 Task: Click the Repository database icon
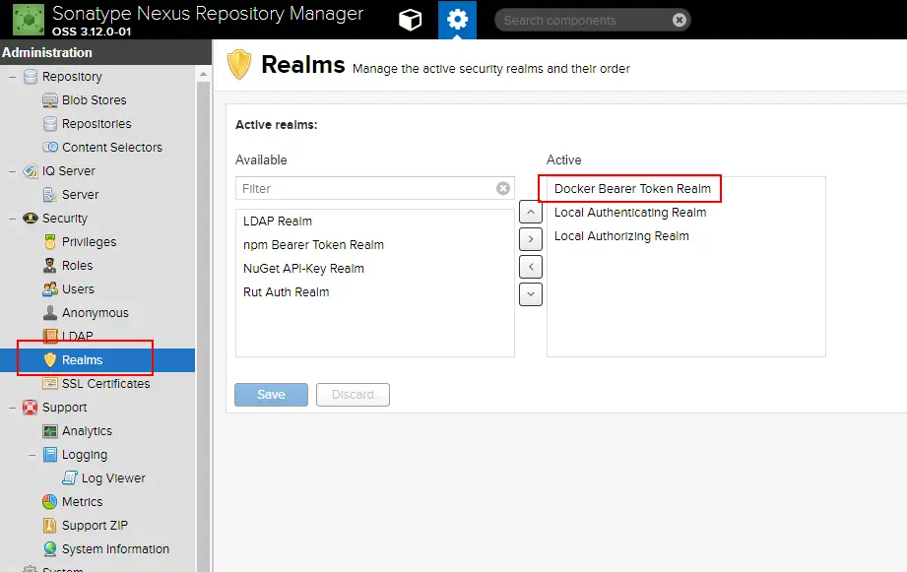click(31, 77)
